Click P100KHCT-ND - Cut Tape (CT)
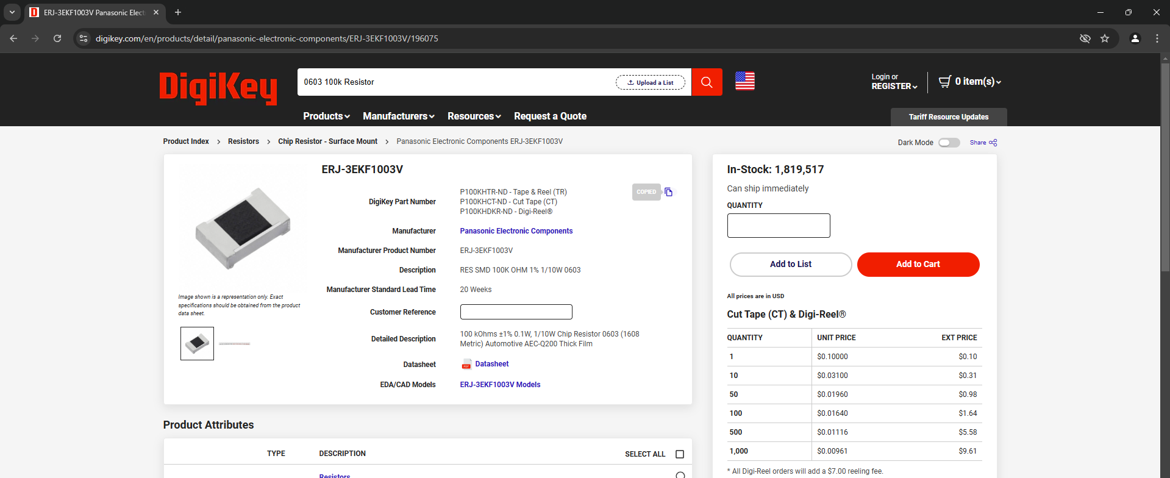 pyautogui.click(x=508, y=202)
